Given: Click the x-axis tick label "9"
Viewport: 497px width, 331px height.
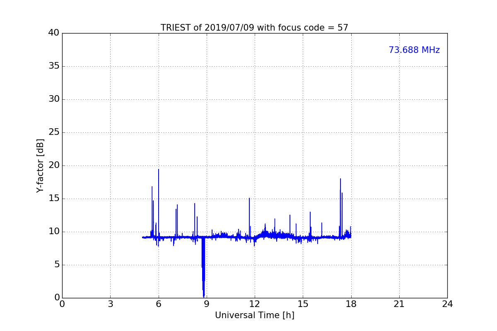Looking at the screenshot, I should click(206, 304).
